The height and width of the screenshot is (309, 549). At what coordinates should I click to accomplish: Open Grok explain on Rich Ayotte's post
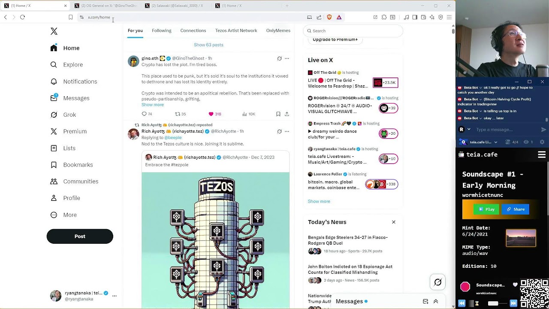tap(279, 131)
